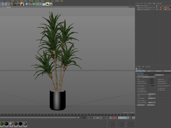The image size is (171, 128).
Task: Add a Cube primitive object
Action: pos(27,4)
